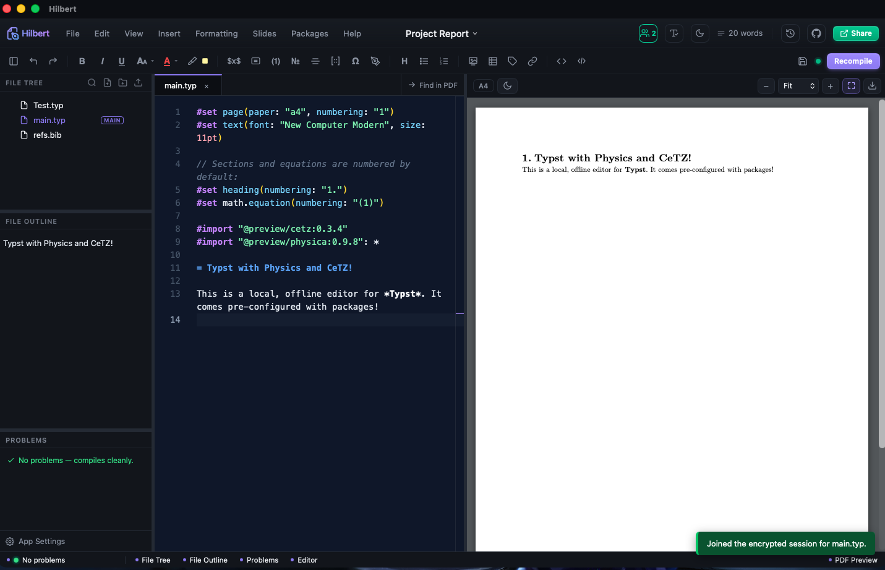The image size is (885, 570).
Task: Create a new folder in file tree
Action: (x=123, y=82)
